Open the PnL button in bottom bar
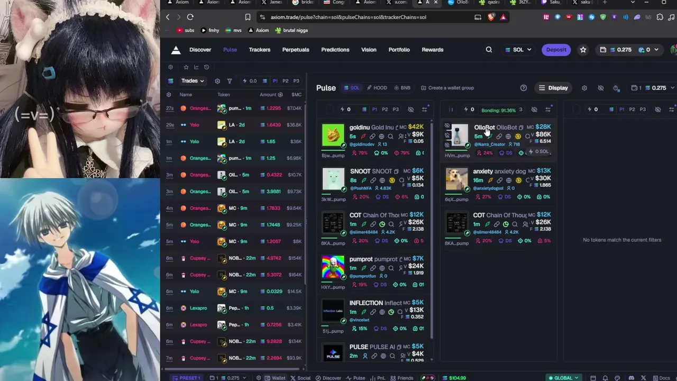 point(378,378)
